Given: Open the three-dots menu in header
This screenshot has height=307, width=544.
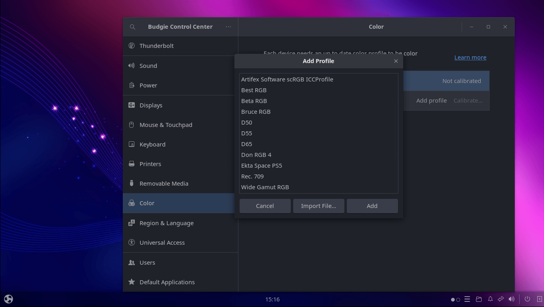Looking at the screenshot, I should (x=228, y=27).
